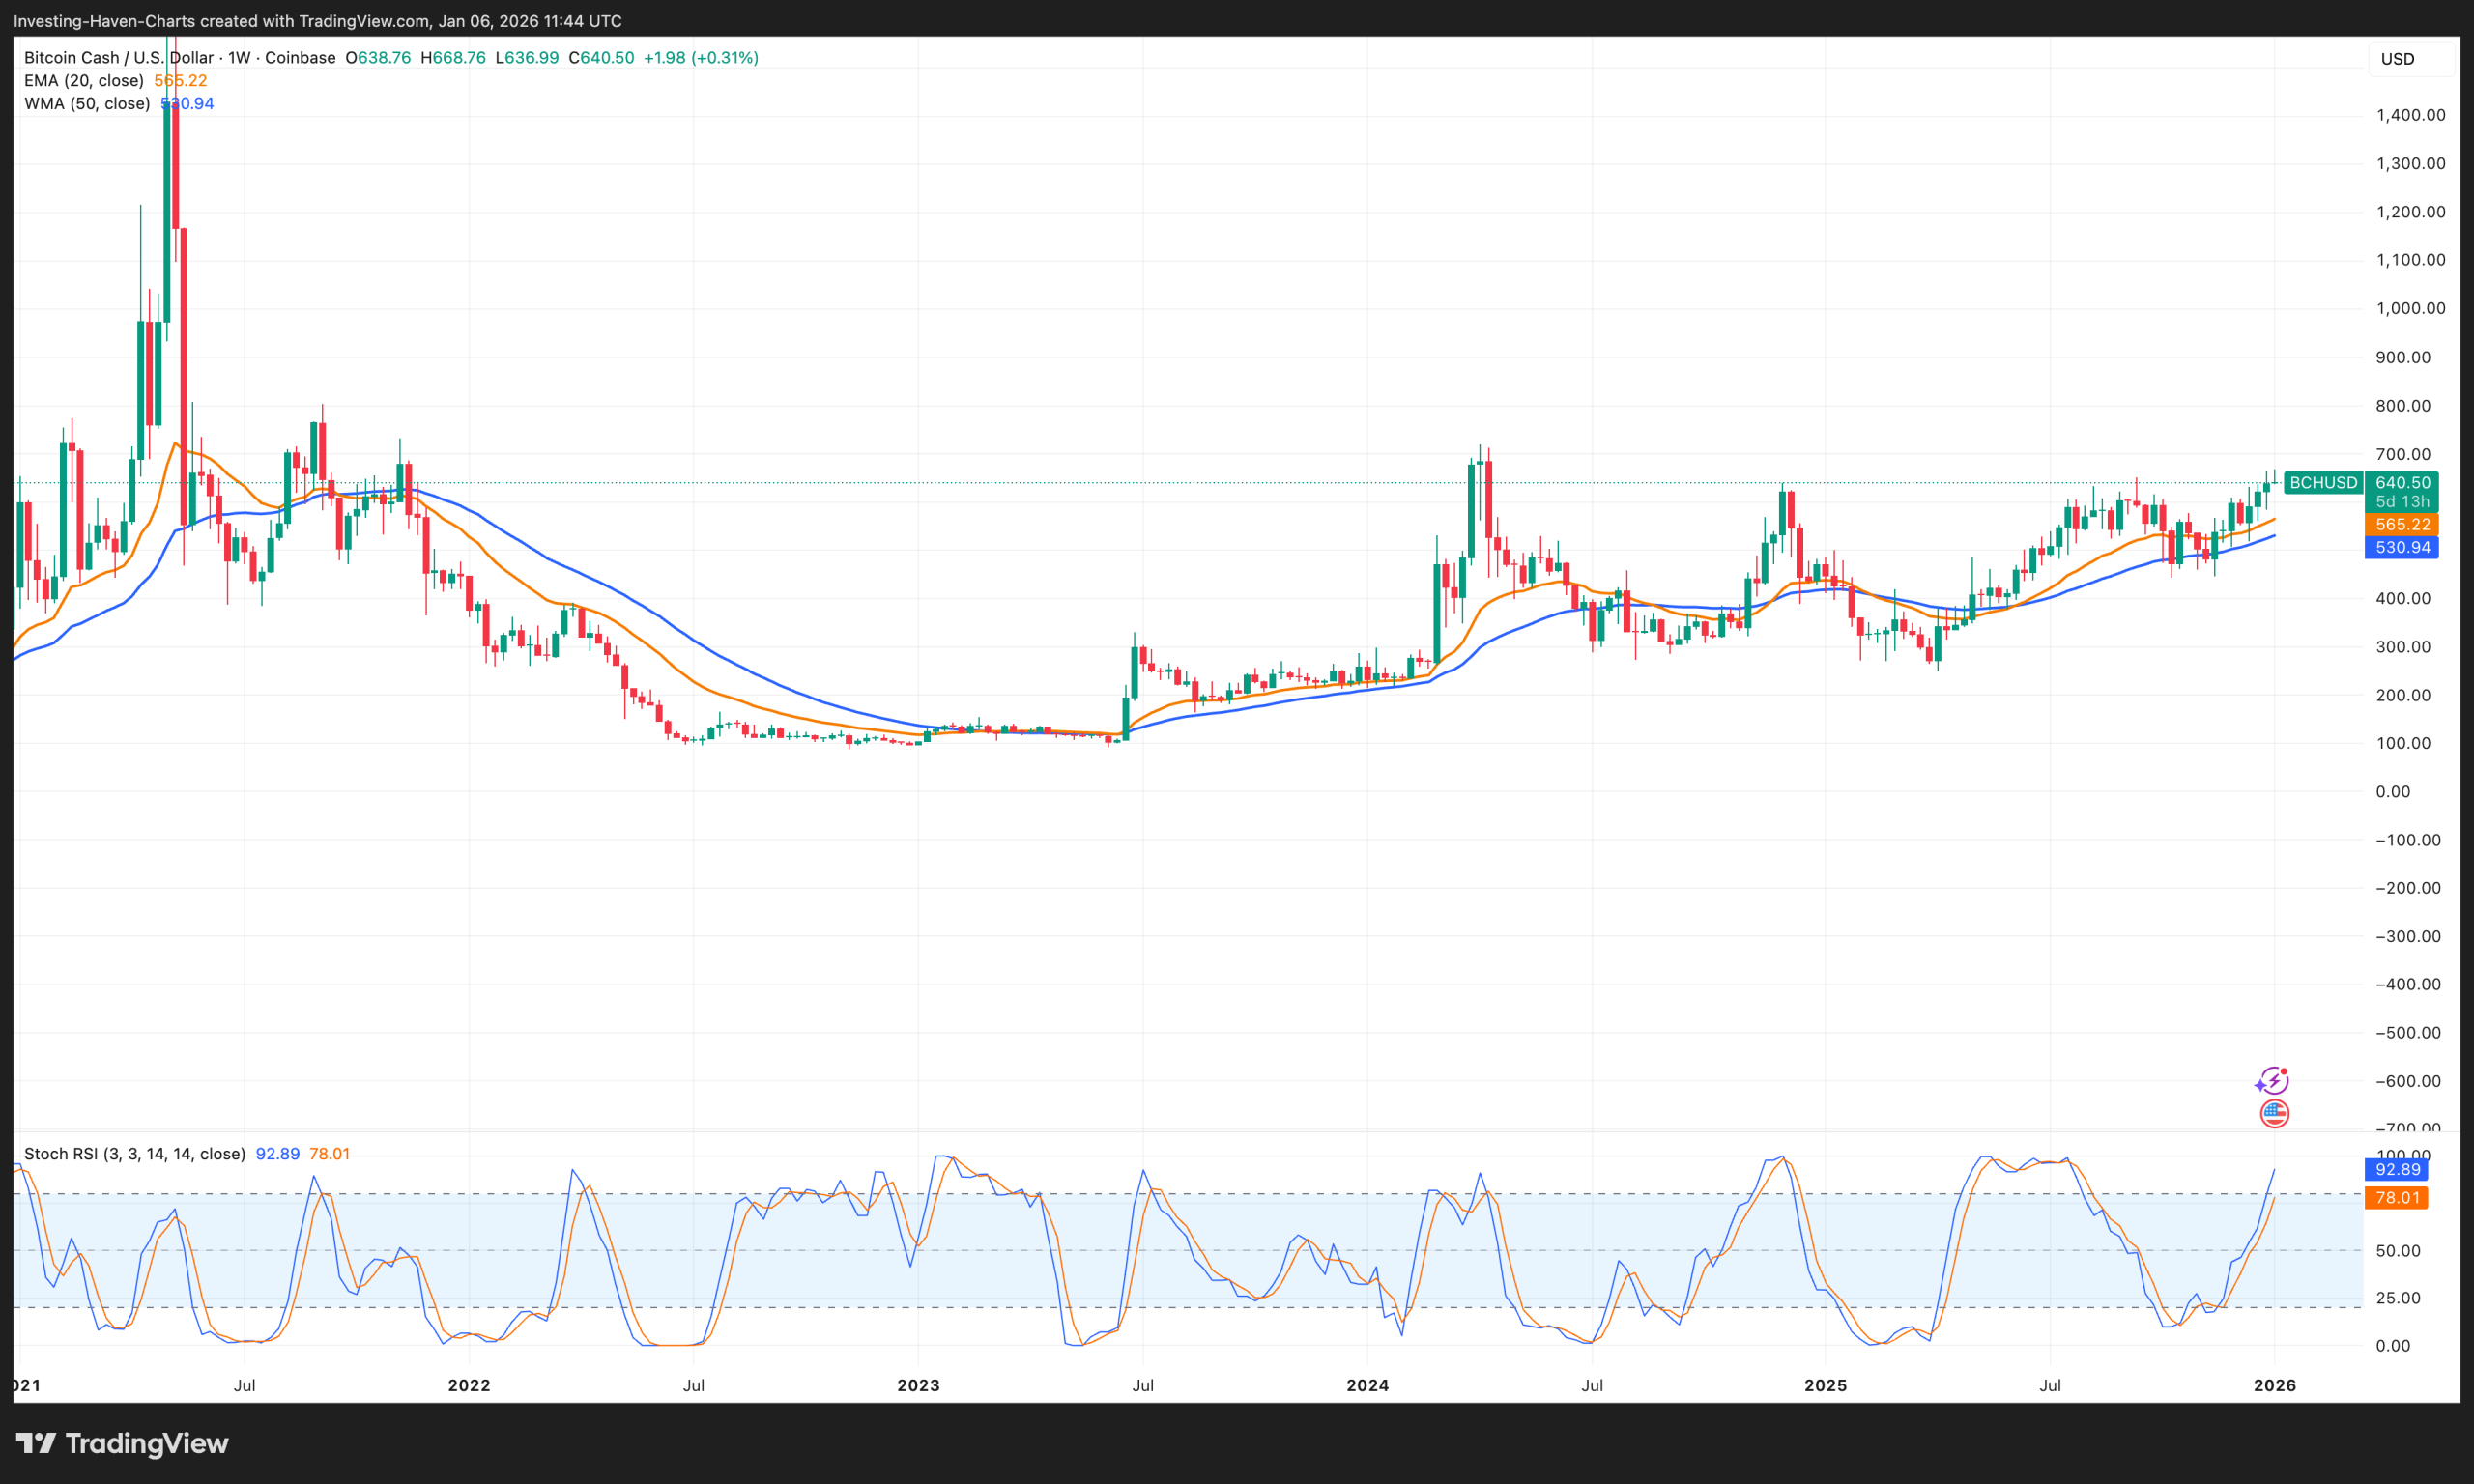Viewport: 2474px width, 1484px height.
Task: Select the Bitcoin Cash / U.S. Dollar symbol title
Action: point(117,57)
